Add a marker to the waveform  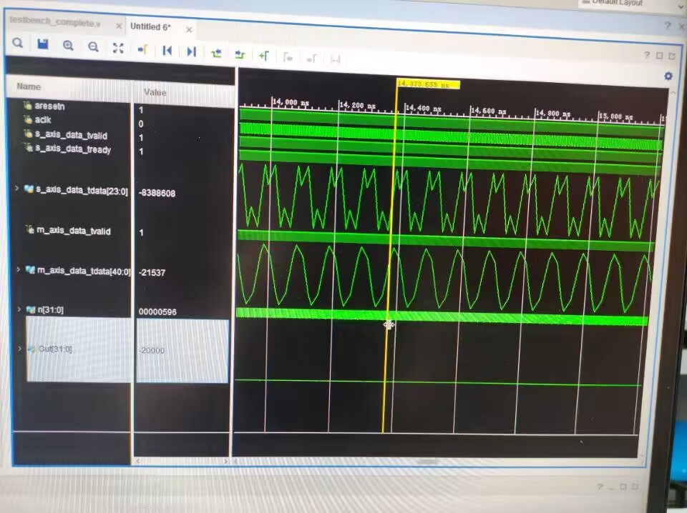(264, 55)
